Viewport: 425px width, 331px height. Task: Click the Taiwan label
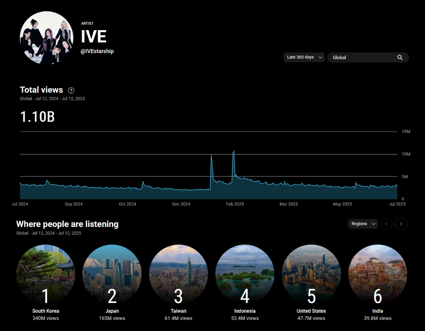[178, 311]
